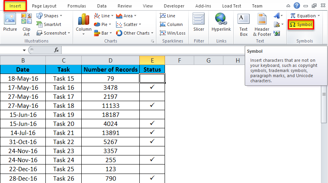
Task: Switch to the Page Layout tab
Action: 44,6
